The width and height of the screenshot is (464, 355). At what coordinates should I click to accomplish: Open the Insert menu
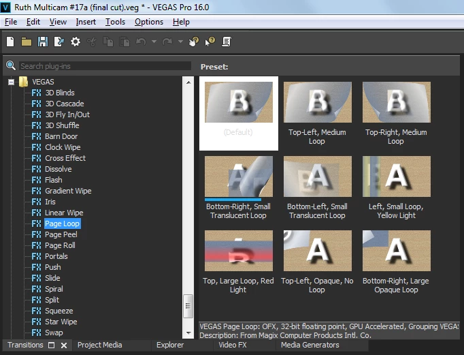coord(86,22)
